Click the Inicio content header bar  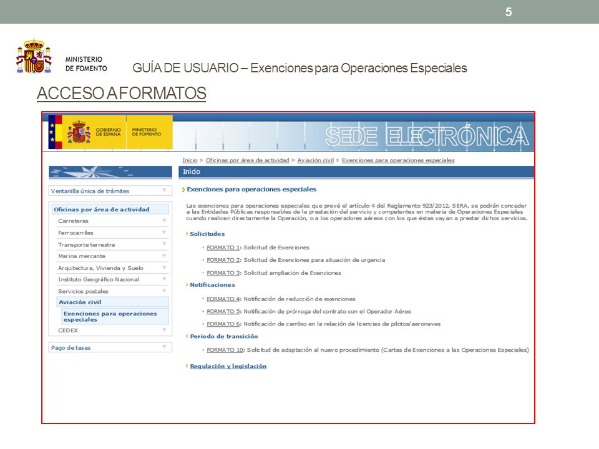[356, 172]
